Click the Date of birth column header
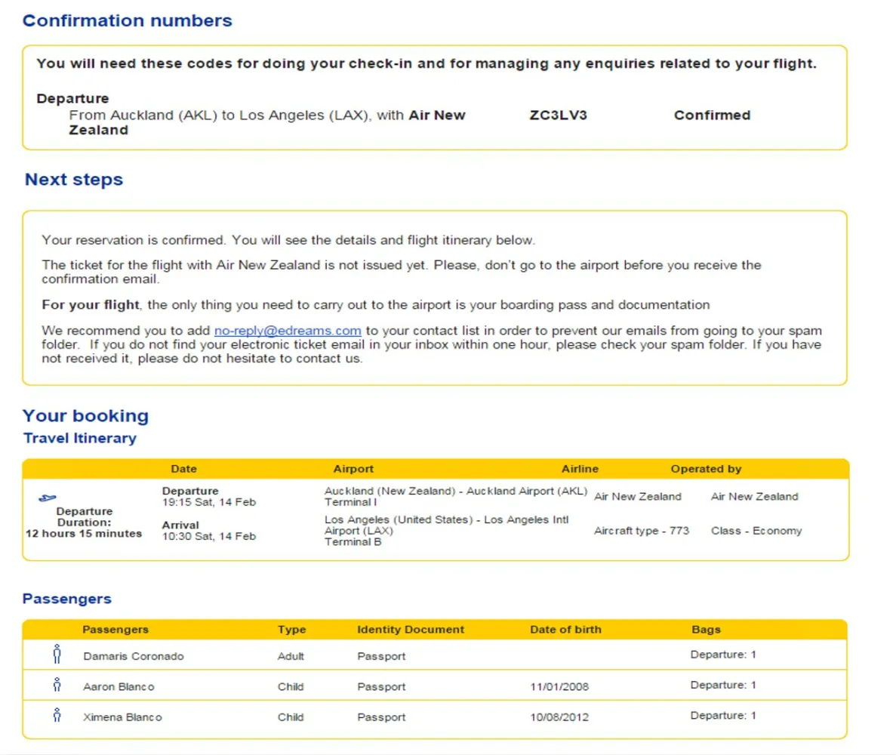 point(565,630)
